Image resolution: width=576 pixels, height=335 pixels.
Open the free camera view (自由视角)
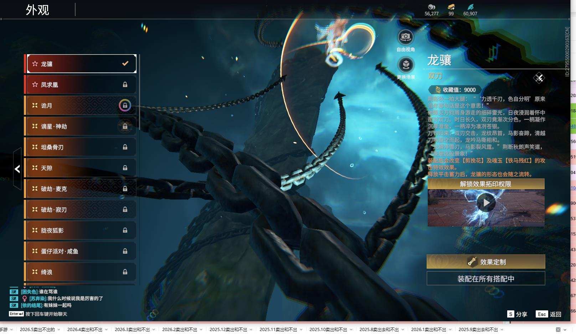pos(406,37)
